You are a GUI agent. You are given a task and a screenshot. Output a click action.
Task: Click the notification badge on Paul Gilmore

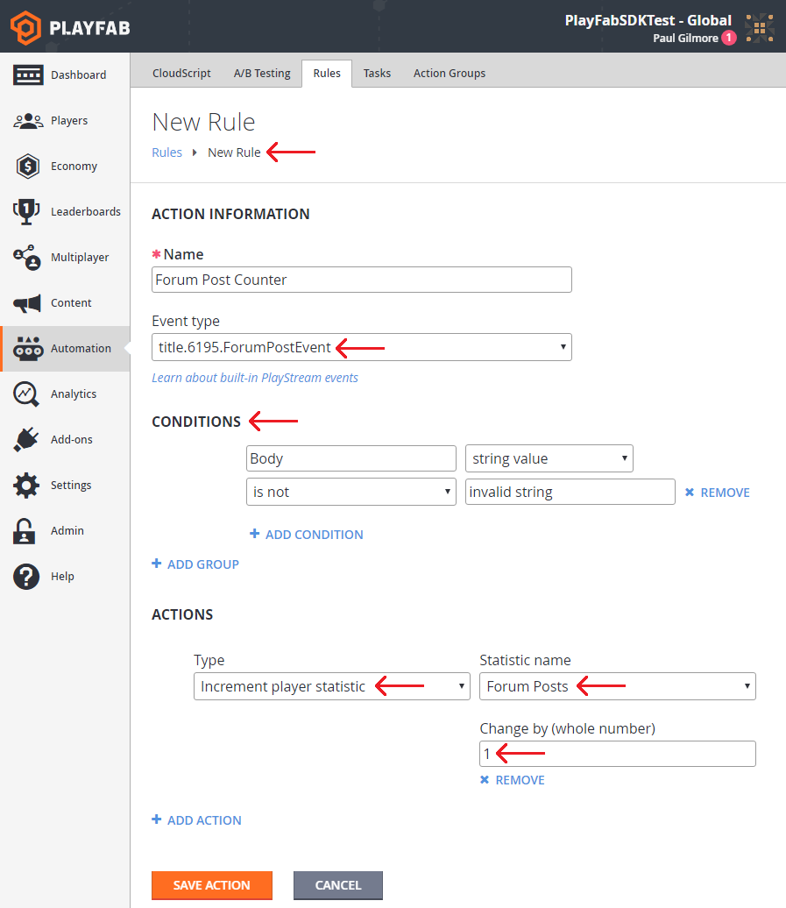[727, 38]
